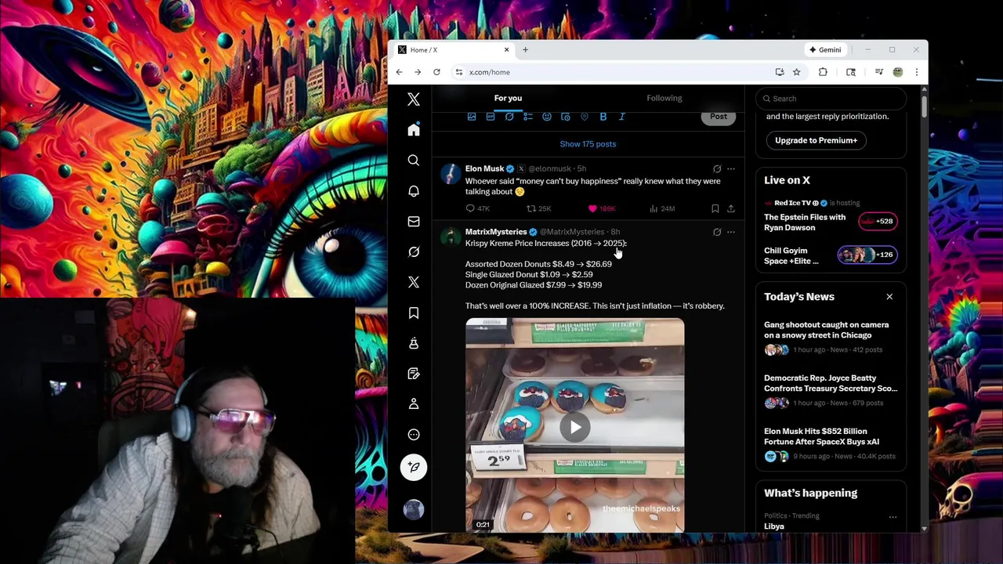Open Grok from the sidebar
The width and height of the screenshot is (1003, 564).
click(414, 252)
